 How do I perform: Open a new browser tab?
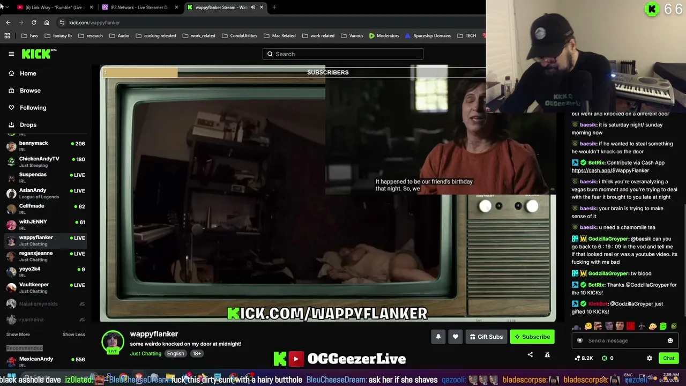coord(274,8)
